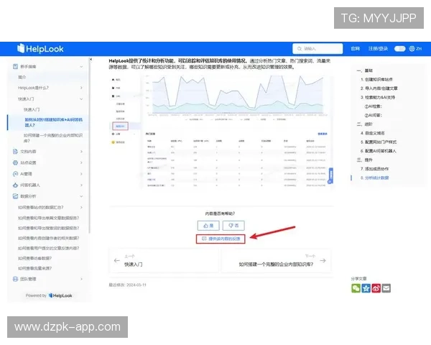This screenshot has height=345, width=431.
Task: Go to next article 如何搭建一个完整的企业内部知识库?
Action: (x=276, y=260)
